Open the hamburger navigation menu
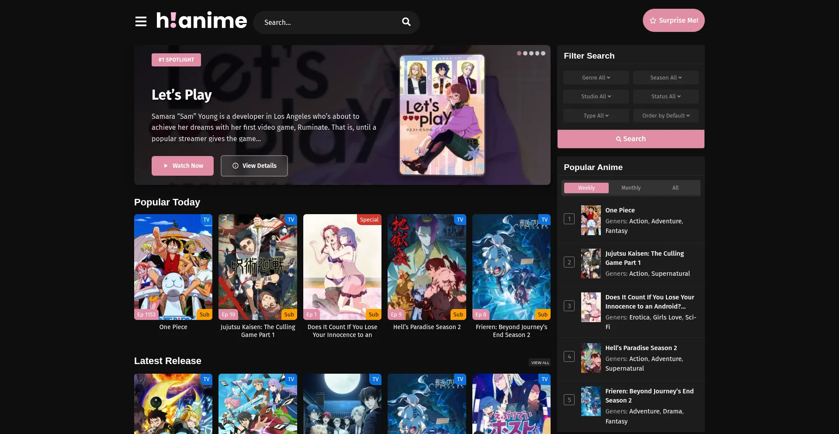 [x=141, y=21]
